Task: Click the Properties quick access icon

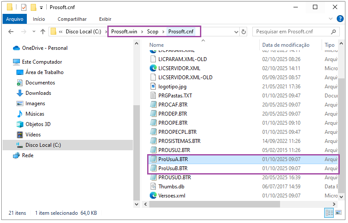Action: click(x=23, y=7)
